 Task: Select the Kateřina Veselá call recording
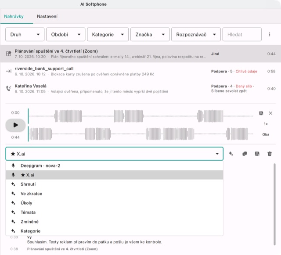pos(140,89)
